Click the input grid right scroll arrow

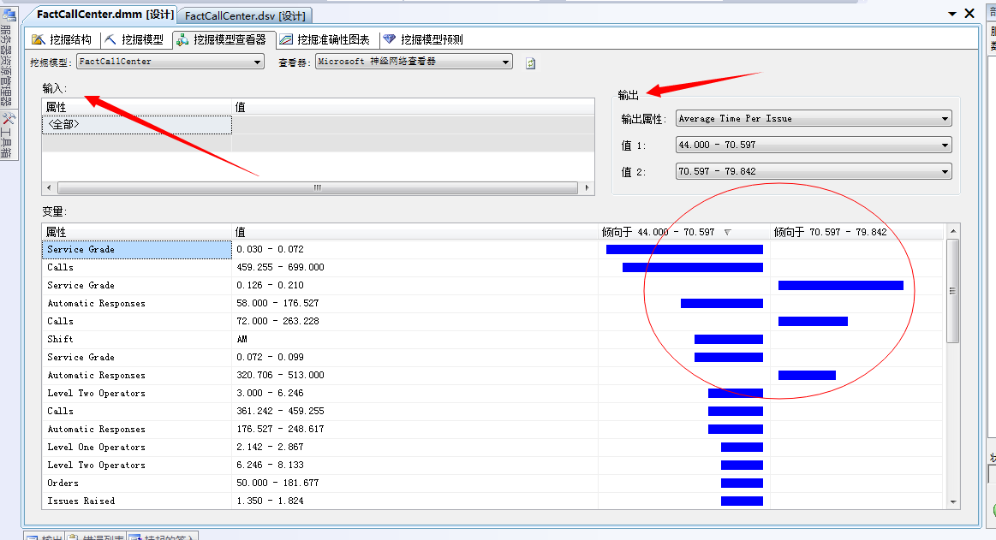point(587,187)
